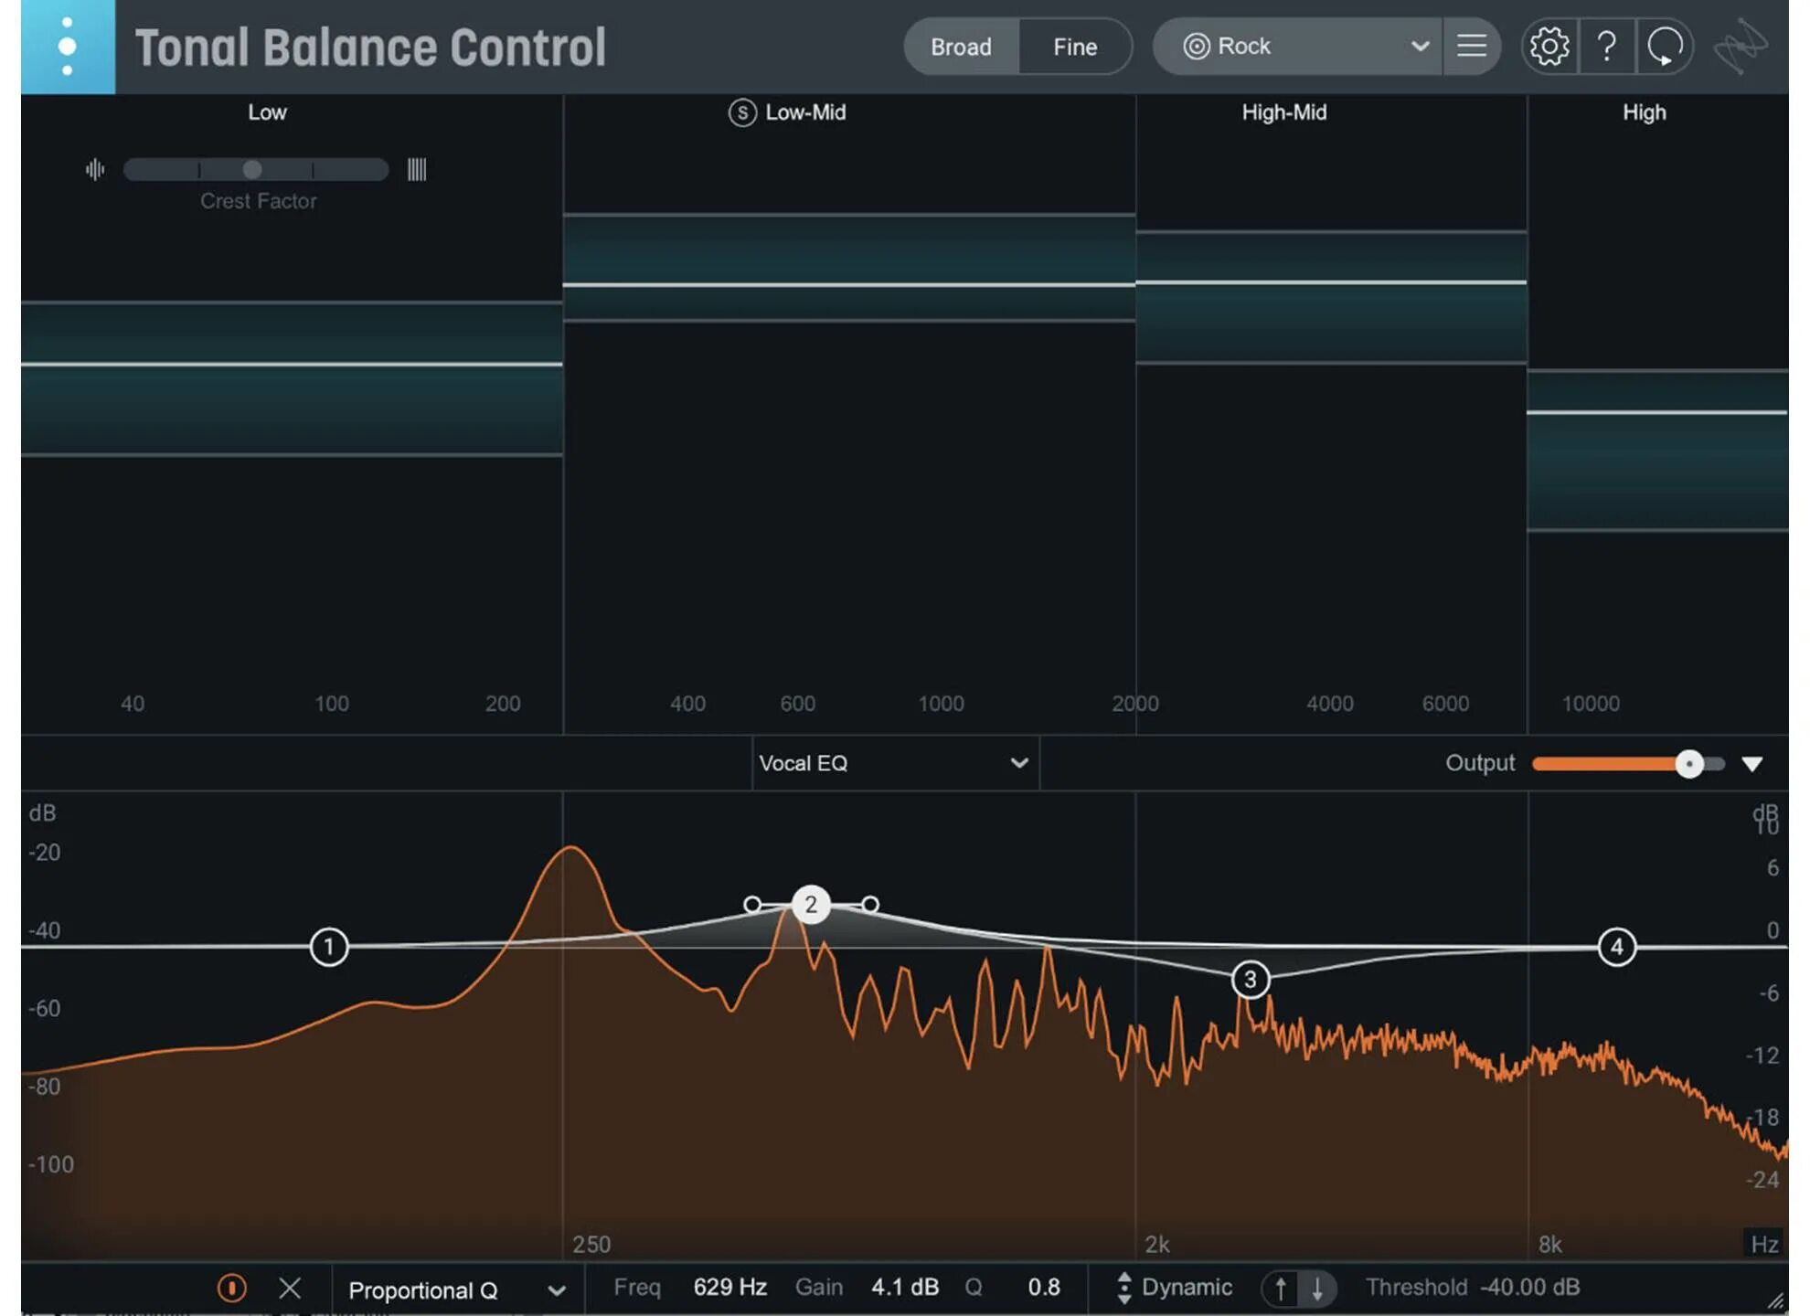The image size is (1810, 1316).
Task: Click the High-Mid band label
Action: pyautogui.click(x=1284, y=112)
